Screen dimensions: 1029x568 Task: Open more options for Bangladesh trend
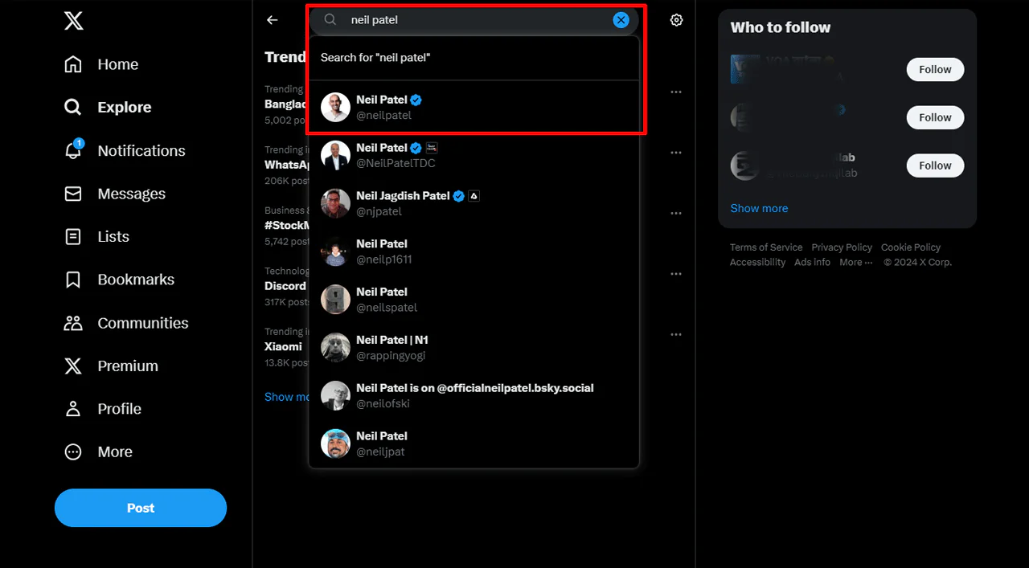point(676,92)
